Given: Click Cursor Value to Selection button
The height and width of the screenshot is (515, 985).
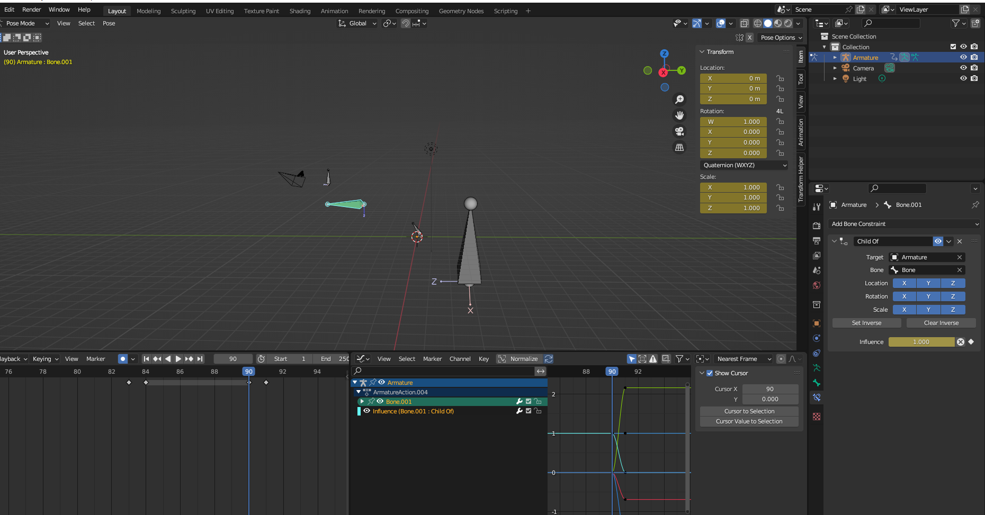Looking at the screenshot, I should (749, 421).
